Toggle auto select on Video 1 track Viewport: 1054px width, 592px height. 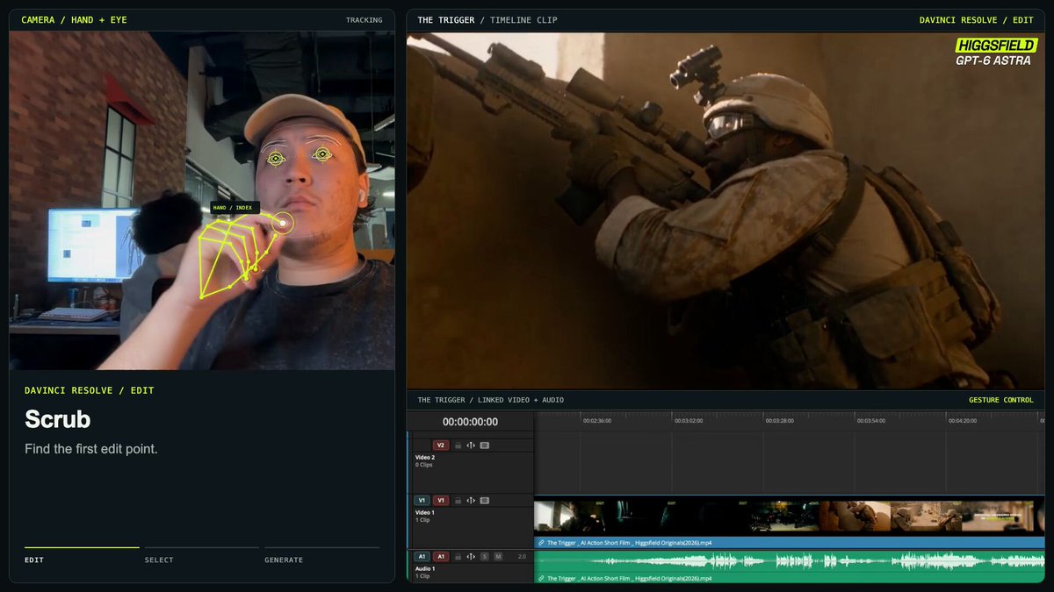[x=471, y=501]
